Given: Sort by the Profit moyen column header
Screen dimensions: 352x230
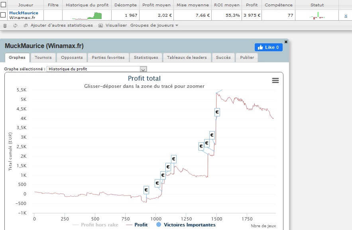Looking at the screenshot, I should (156, 5).
